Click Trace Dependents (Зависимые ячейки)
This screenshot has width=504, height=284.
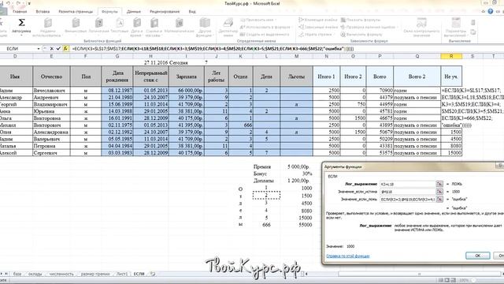(318, 27)
